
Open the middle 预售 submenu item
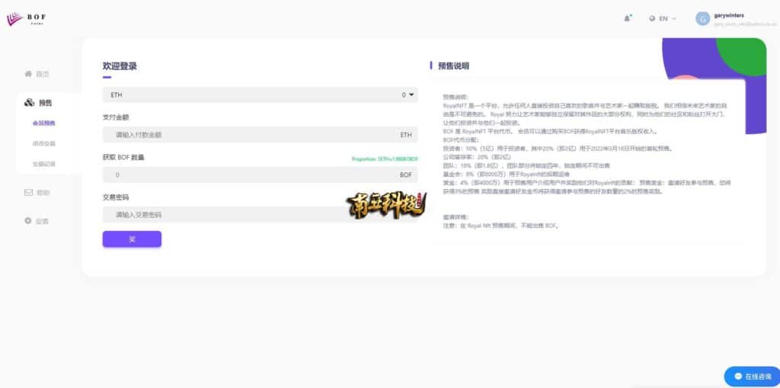43,143
